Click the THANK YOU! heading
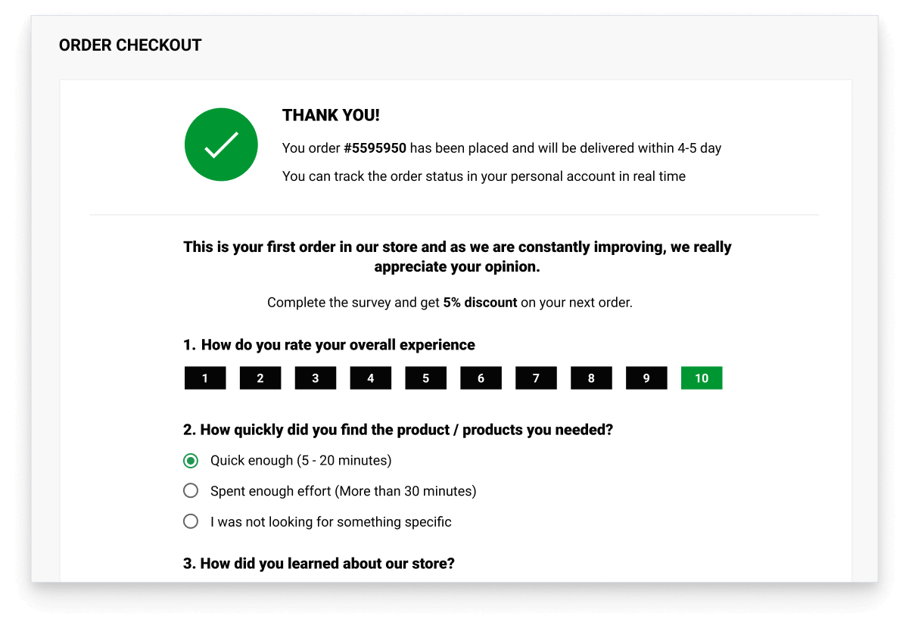The image size is (909, 628). 331,116
